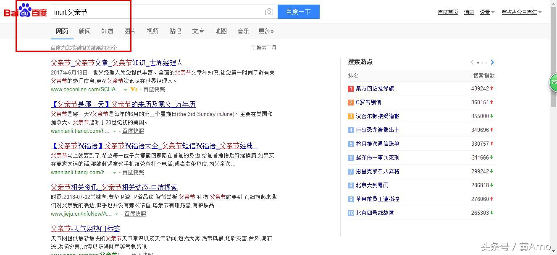Click the V3 credibility badge icon
Screen dimensions: 557x255
tap(134, 90)
